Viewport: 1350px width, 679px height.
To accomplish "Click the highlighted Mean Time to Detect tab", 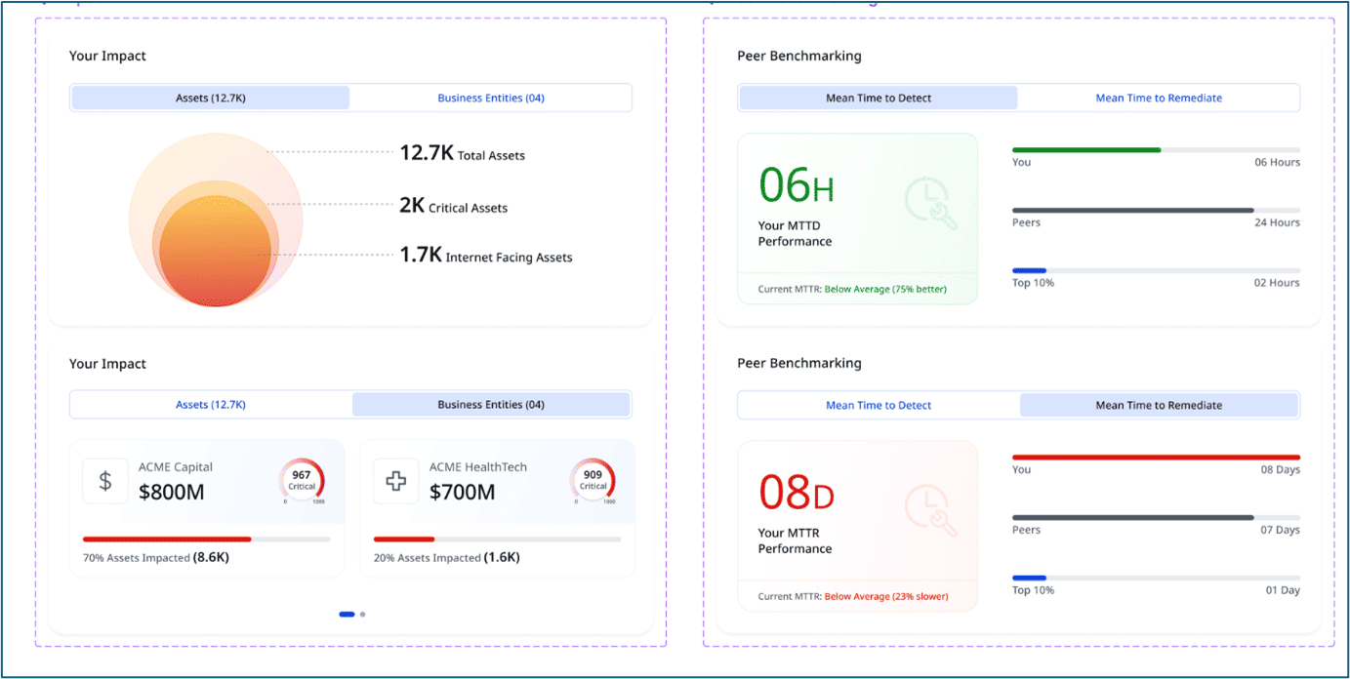I will click(x=879, y=98).
